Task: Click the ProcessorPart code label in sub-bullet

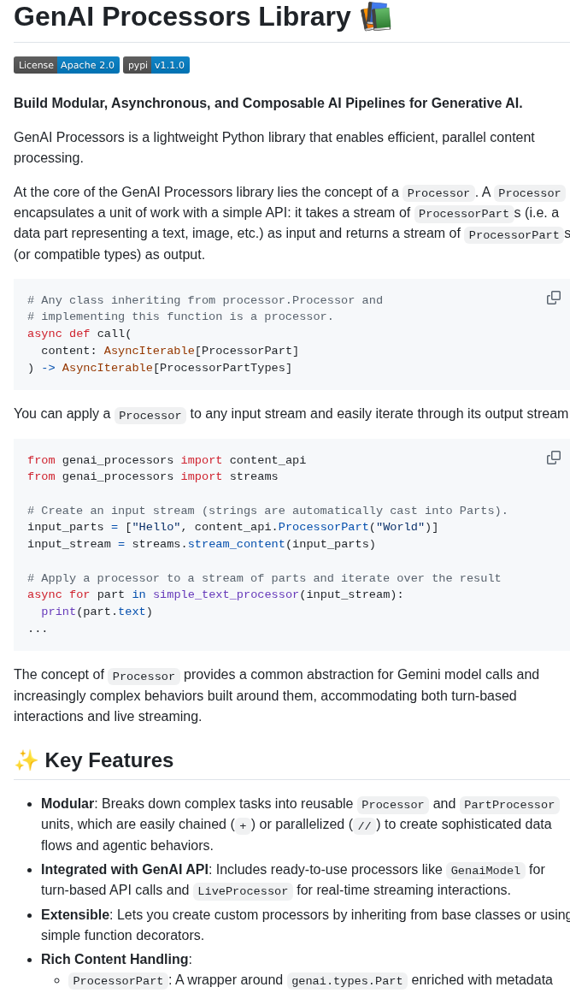Action: coord(118,981)
